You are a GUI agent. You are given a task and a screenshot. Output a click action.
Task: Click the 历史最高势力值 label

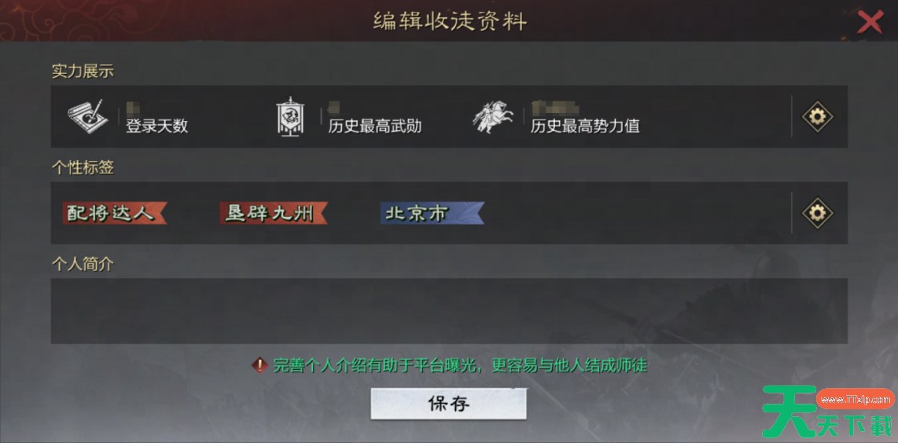click(x=585, y=126)
